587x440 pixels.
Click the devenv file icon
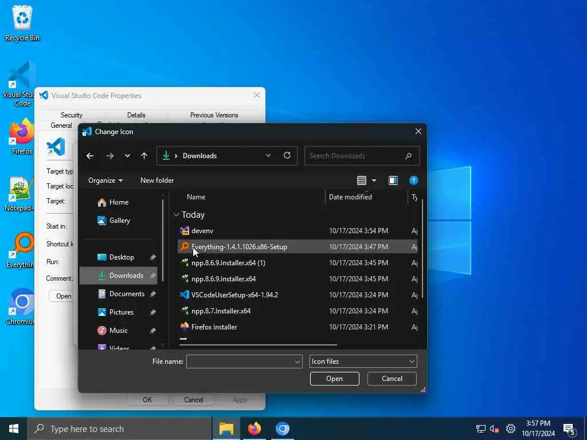coord(185,231)
